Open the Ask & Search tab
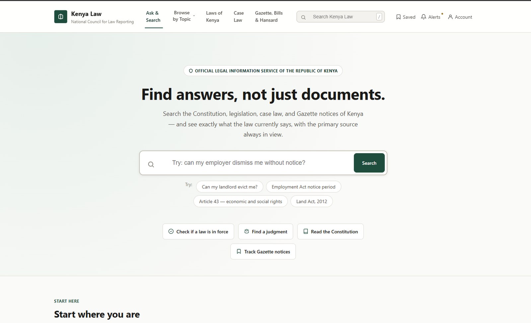 click(153, 17)
